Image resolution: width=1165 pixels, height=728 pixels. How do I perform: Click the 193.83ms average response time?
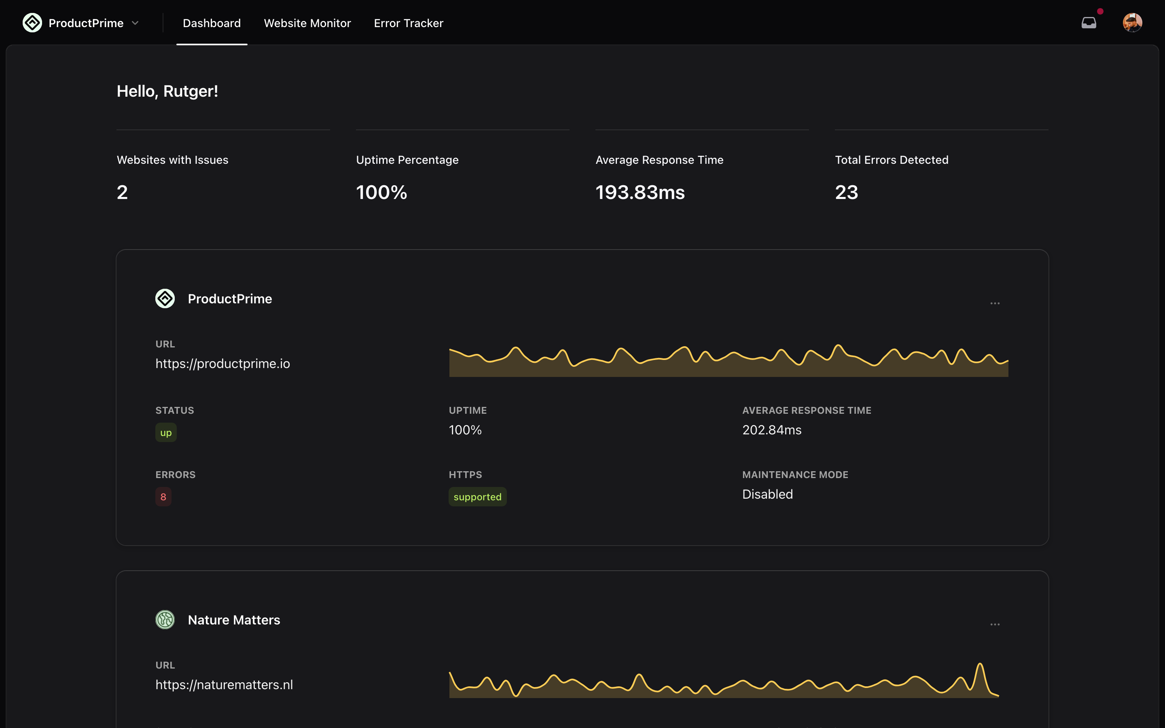click(640, 193)
